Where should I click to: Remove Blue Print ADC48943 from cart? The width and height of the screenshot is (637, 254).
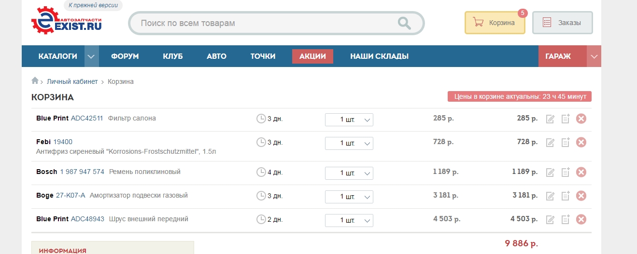coord(581,220)
